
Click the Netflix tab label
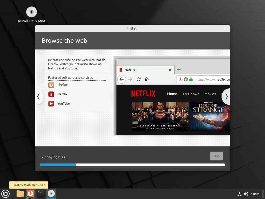(130, 70)
